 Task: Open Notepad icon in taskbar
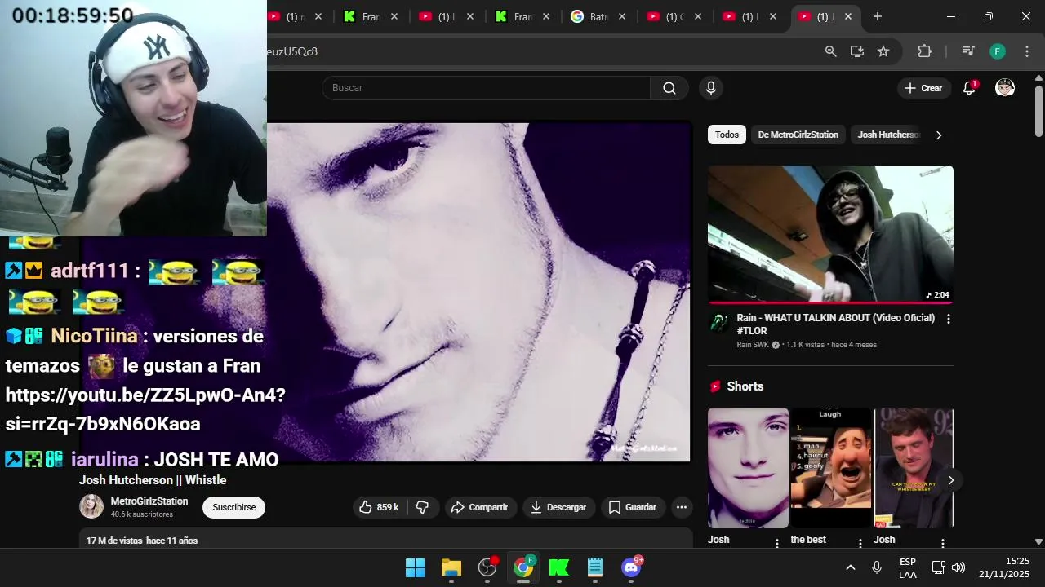pos(595,567)
